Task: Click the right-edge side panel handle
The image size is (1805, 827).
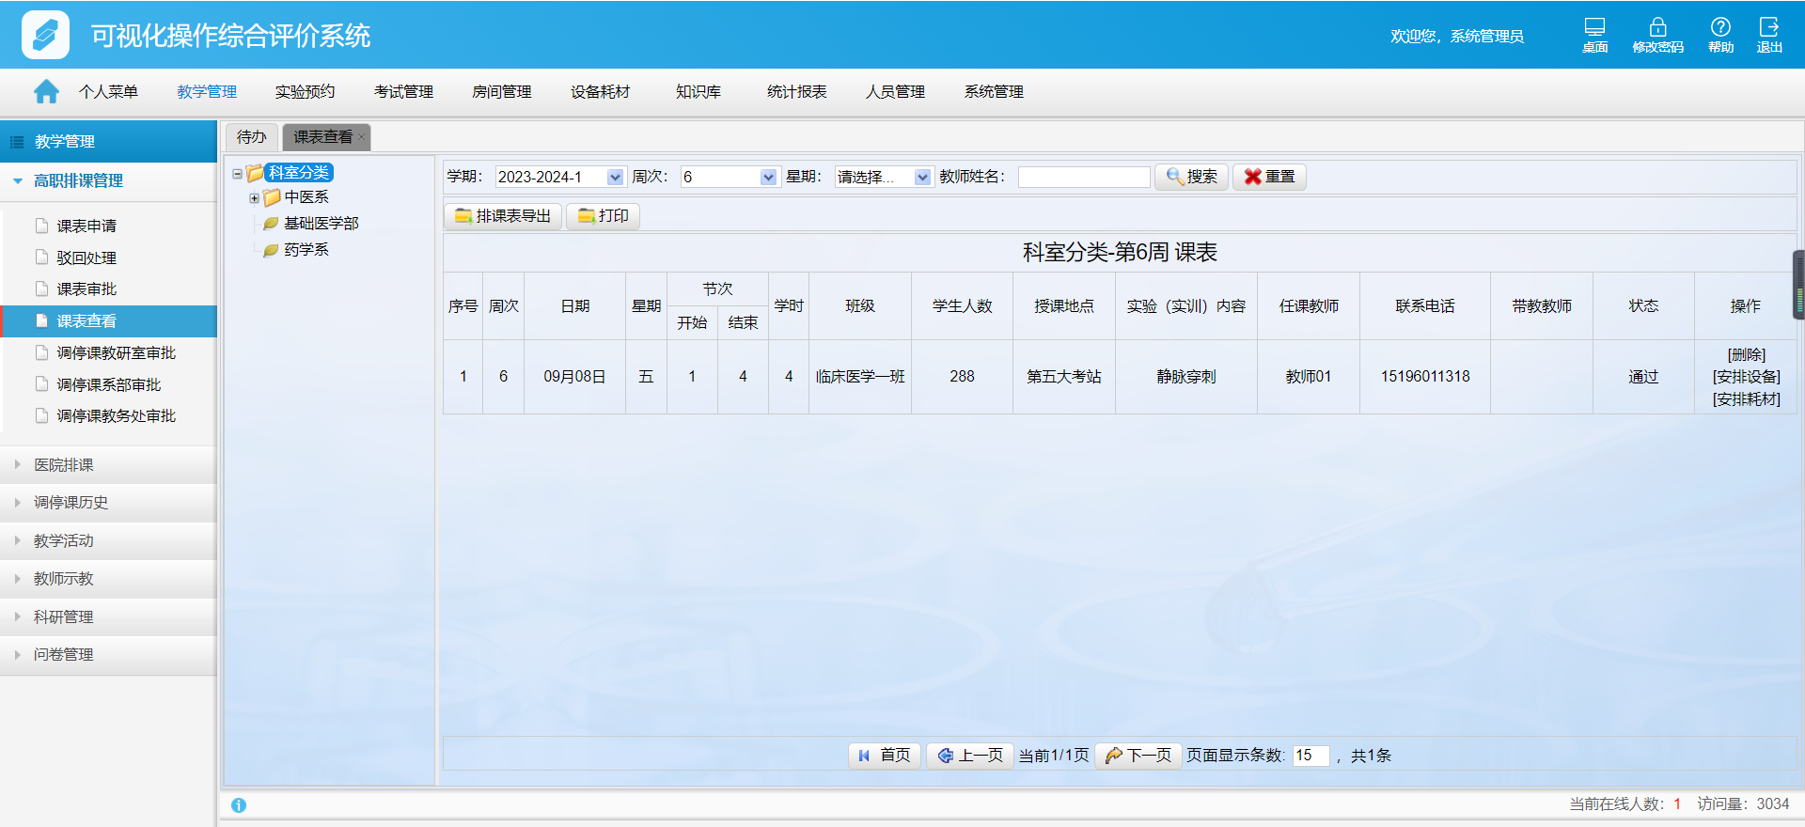Action: click(1799, 285)
